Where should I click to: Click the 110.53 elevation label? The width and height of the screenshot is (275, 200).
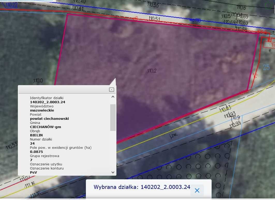12,147
